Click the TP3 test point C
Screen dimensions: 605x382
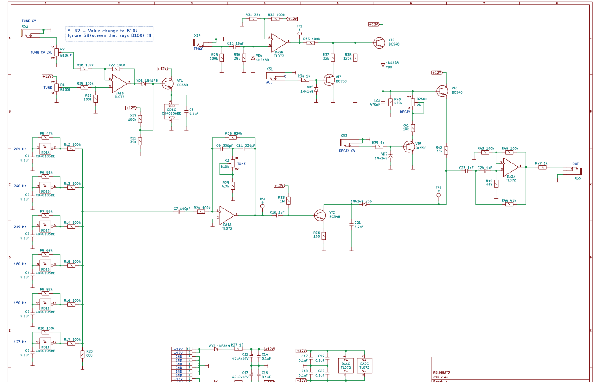coord(439,195)
